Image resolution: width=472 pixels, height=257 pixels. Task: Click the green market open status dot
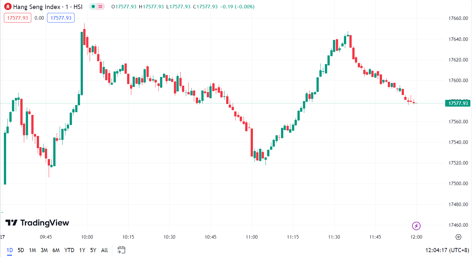coord(93,6)
